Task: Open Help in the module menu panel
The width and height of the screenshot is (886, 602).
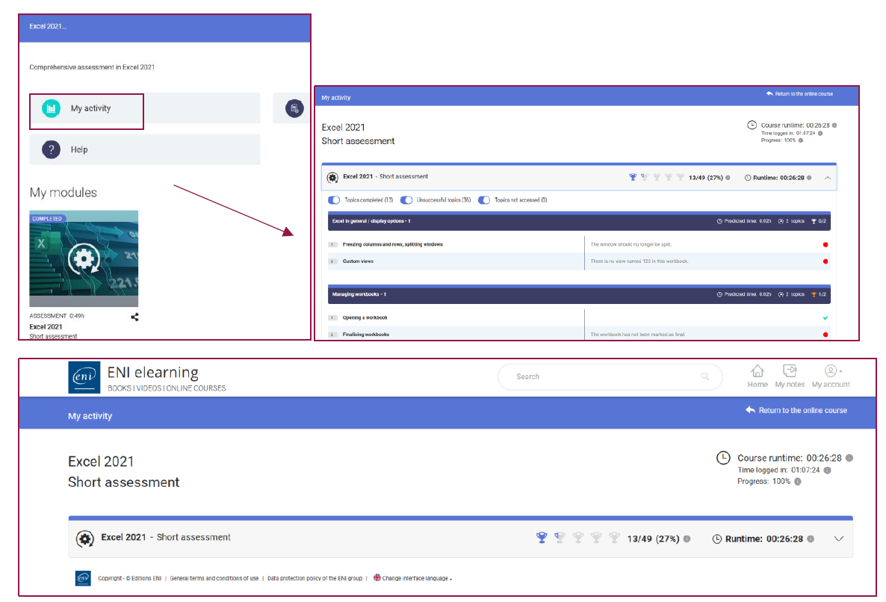Action: pos(145,149)
